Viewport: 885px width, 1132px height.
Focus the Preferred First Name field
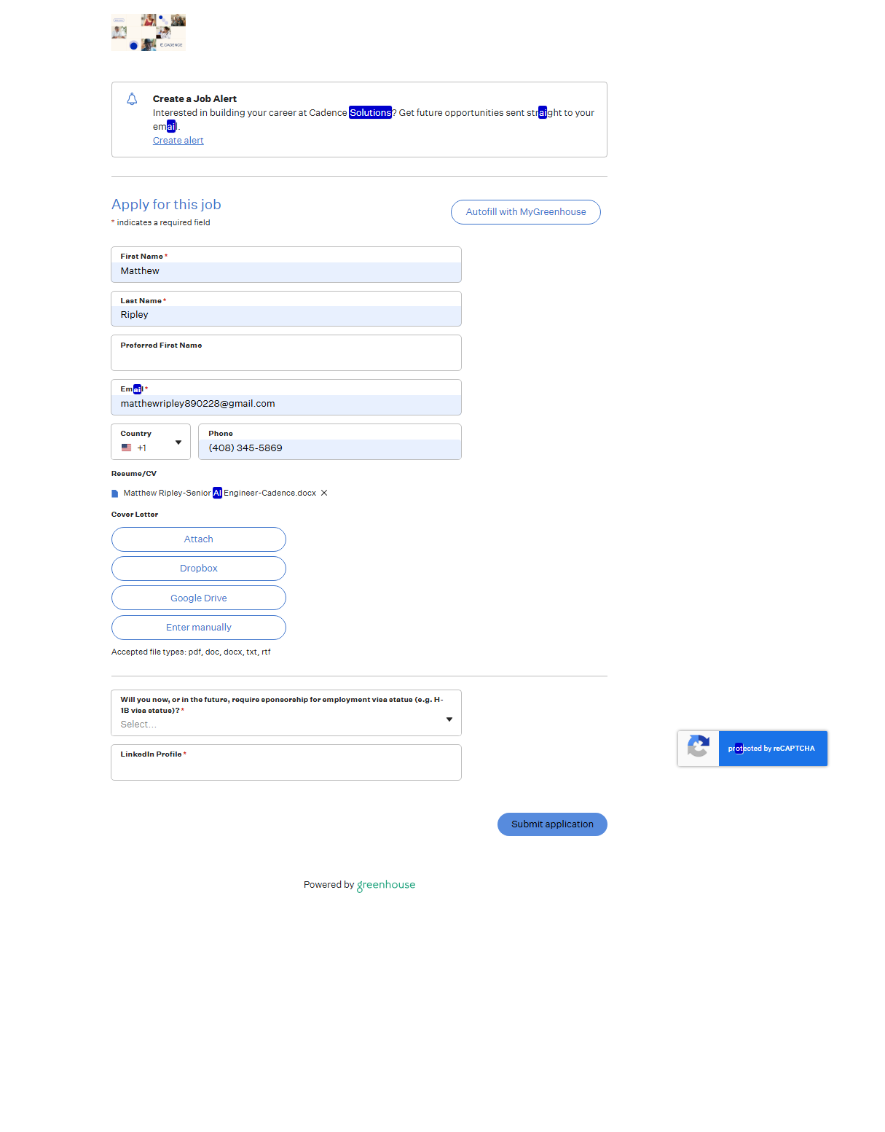coord(286,359)
